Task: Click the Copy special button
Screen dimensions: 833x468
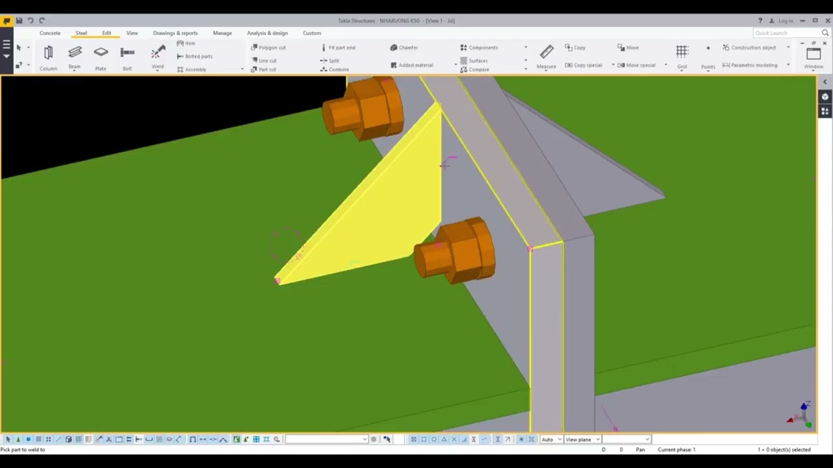Action: point(583,65)
